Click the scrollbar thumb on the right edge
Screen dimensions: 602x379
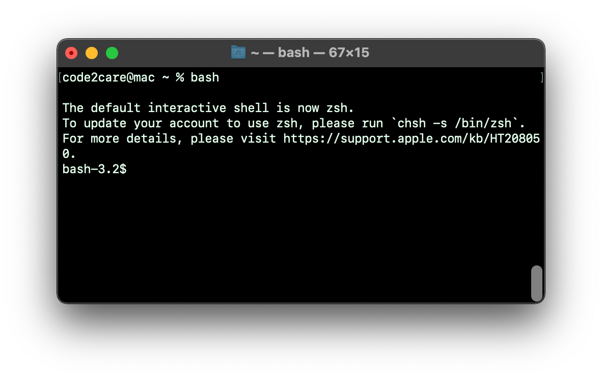click(x=536, y=284)
